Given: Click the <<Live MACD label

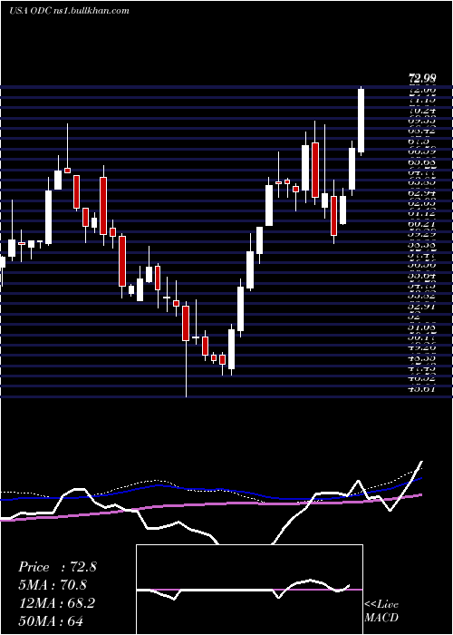Looking at the screenshot, I should (381, 611).
